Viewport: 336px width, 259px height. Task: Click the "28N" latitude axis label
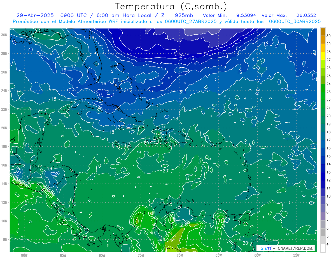point(4,53)
